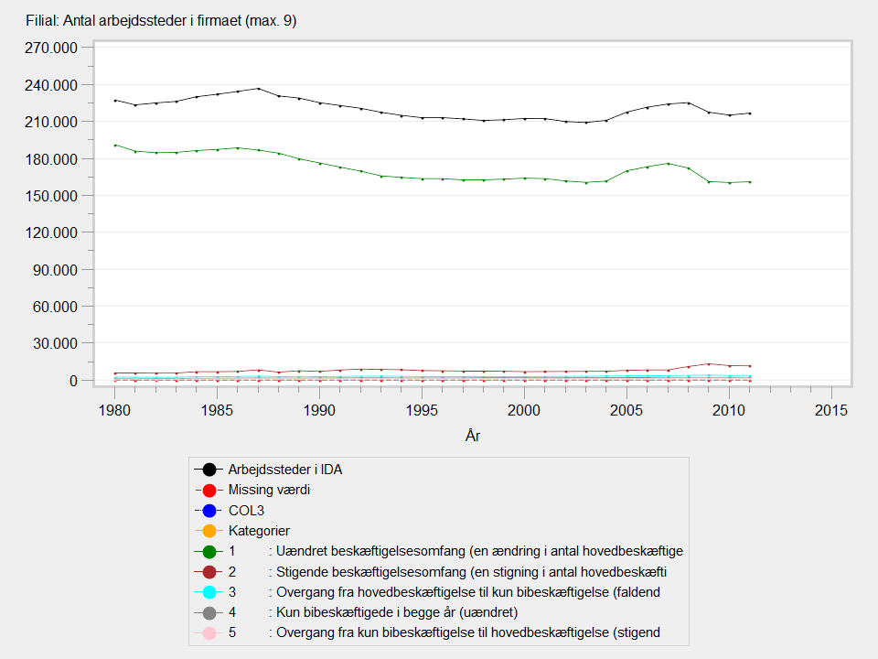This screenshot has width=878, height=659.
Task: Select the blue COL3 legend marker
Action: tap(209, 510)
